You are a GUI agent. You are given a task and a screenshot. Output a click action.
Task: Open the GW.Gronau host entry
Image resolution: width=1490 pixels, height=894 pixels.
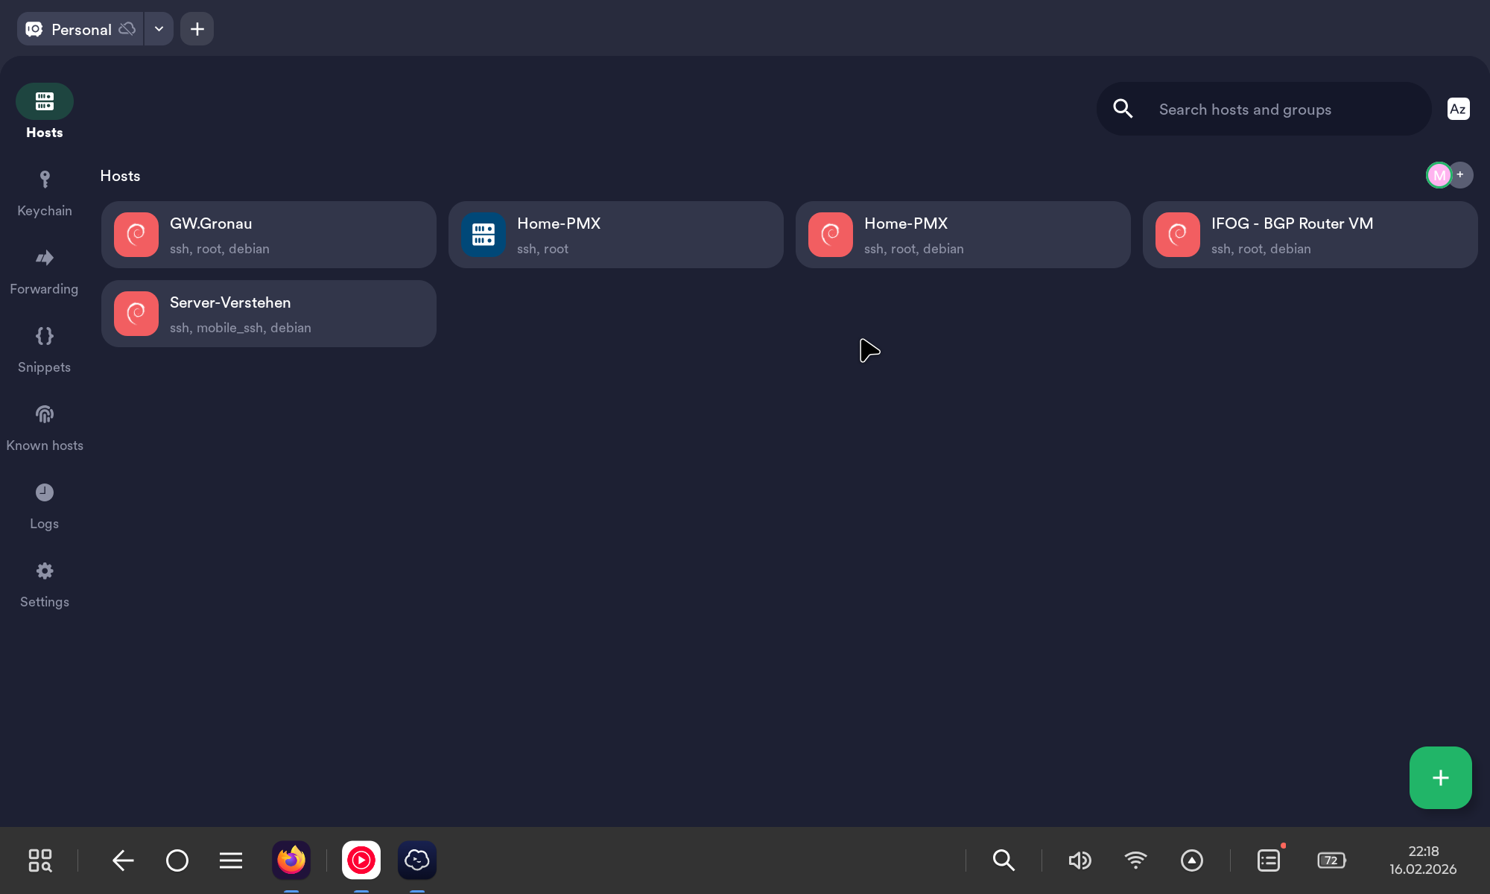(269, 235)
